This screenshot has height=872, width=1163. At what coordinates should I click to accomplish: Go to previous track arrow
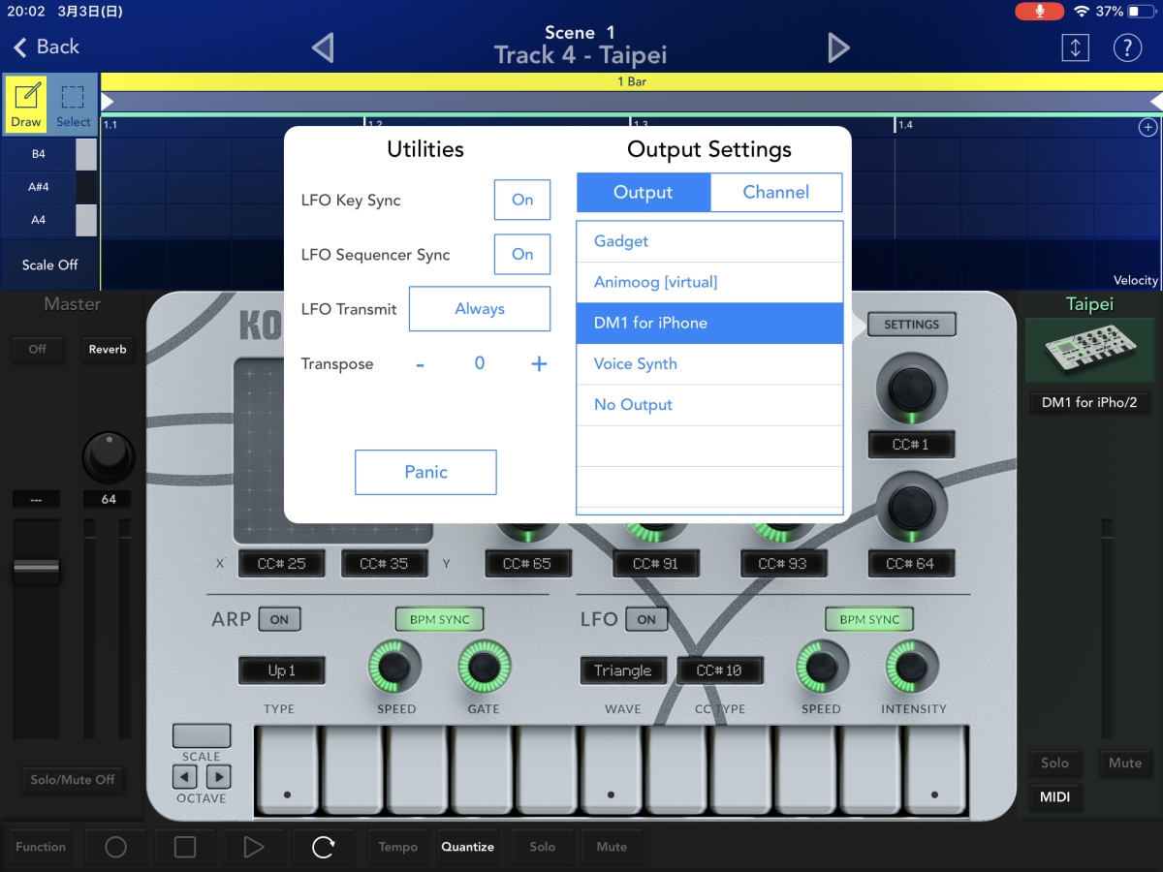coord(324,47)
